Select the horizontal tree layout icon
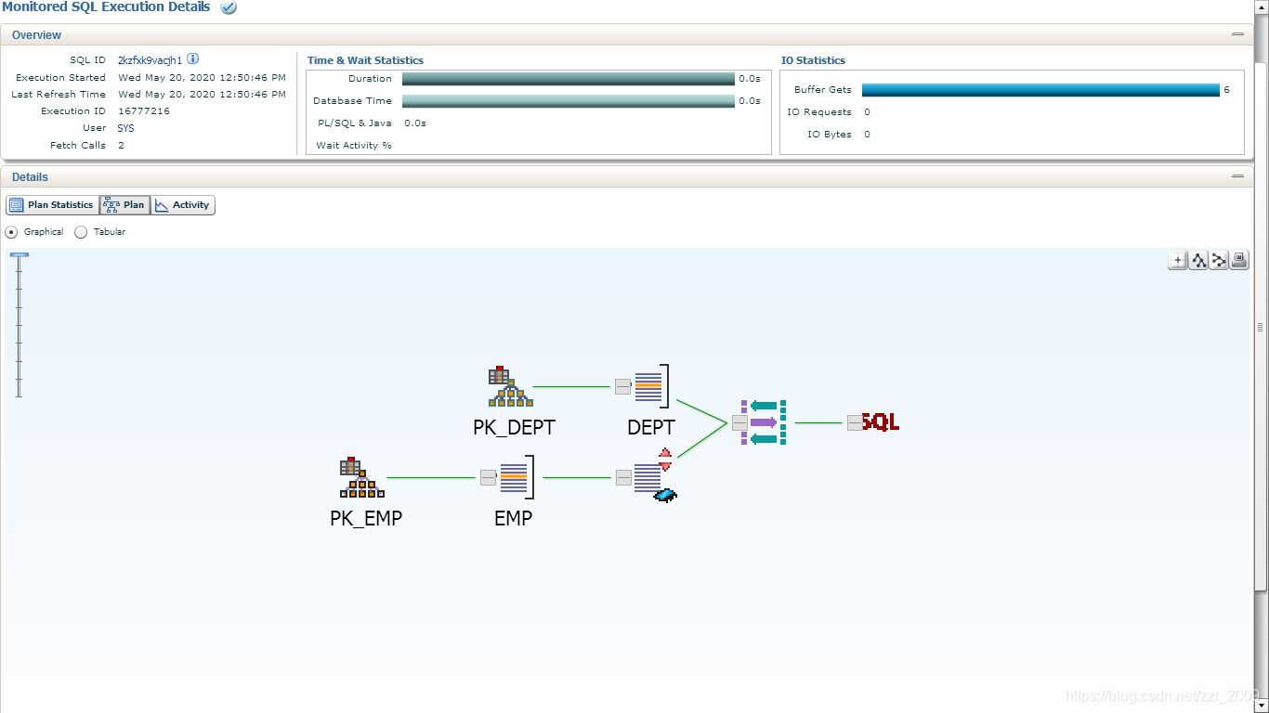The image size is (1269, 713). coord(1218,260)
